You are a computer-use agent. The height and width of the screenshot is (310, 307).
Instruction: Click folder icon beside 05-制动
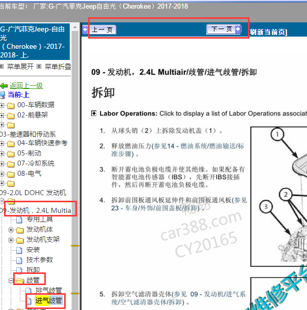[11, 153]
